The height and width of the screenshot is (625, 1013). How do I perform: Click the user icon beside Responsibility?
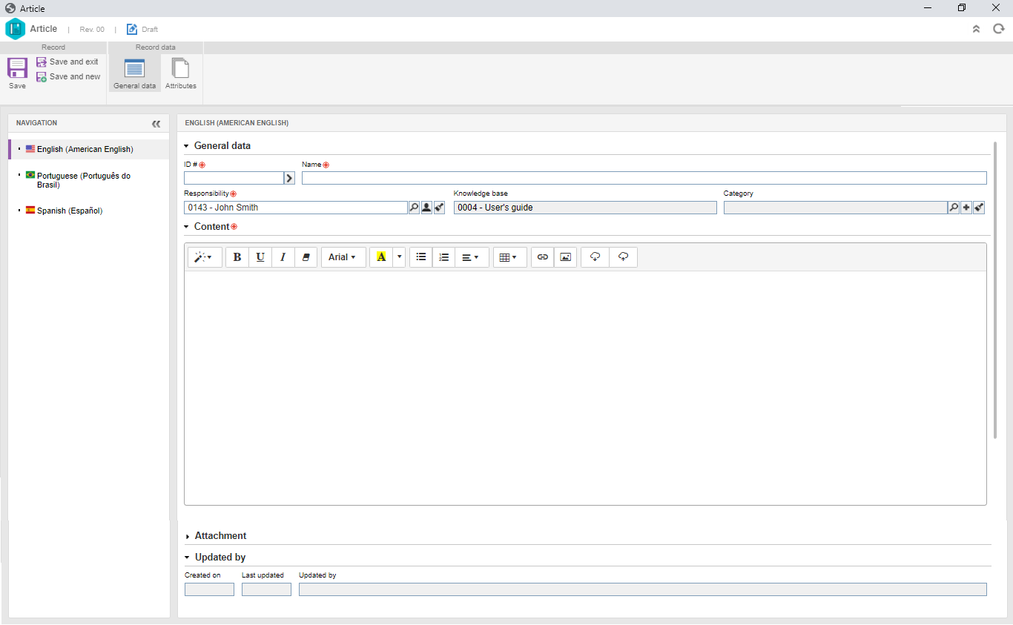[426, 208]
